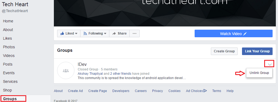The height and width of the screenshot is (102, 278).
Task: Open the Following dropdown
Action: pos(95,33)
